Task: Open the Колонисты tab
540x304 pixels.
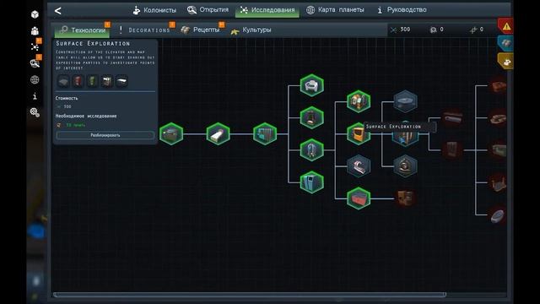Action: coord(154,10)
